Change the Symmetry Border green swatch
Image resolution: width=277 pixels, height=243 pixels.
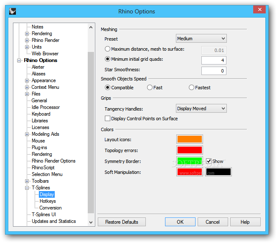pos(190,161)
